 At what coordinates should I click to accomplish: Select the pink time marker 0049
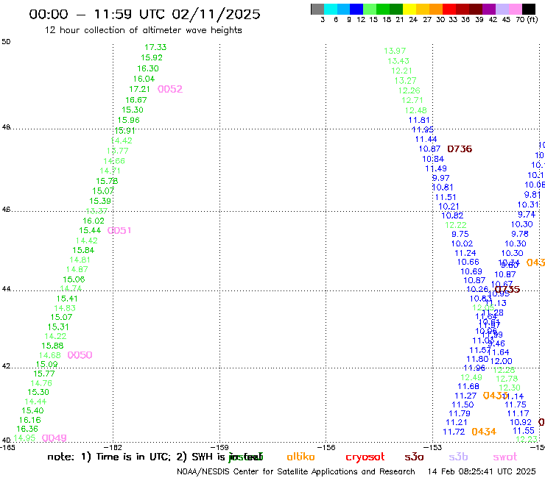click(x=54, y=438)
